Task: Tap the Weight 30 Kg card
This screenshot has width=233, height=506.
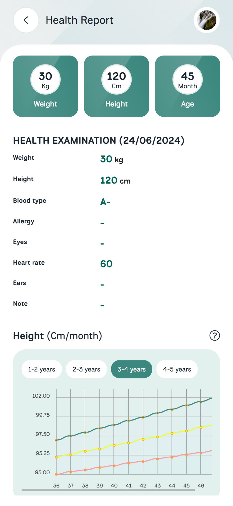Action: (46, 86)
